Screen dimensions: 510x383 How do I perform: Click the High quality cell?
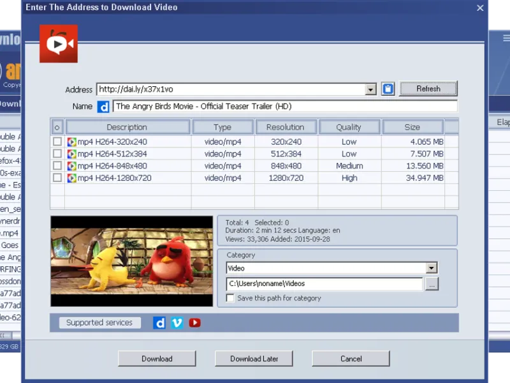coord(349,178)
